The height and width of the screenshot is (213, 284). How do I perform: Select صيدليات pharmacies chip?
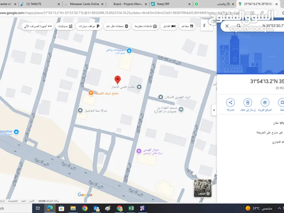(x=65, y=27)
